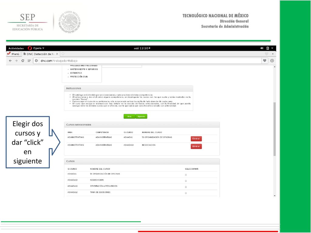Screen dimensions: 311x233
Task: Click the address bar showing dnc.com/trabajador#abajo
Action: [147, 61]
